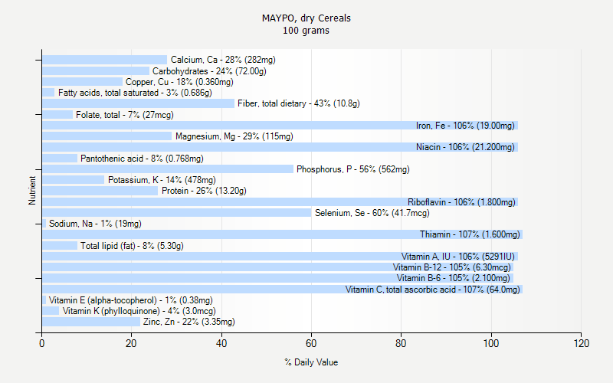Click the blue bar beside the Zinc label

click(x=91, y=322)
